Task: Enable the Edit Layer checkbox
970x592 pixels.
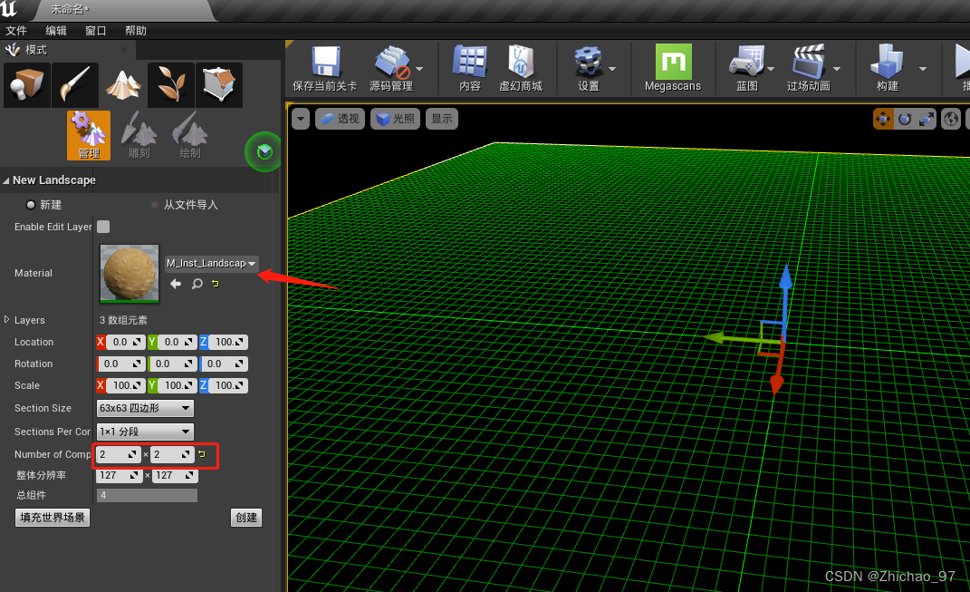Action: [x=103, y=227]
